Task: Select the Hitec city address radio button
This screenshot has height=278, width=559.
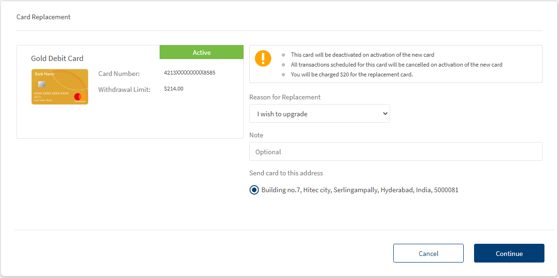Action: [x=254, y=190]
